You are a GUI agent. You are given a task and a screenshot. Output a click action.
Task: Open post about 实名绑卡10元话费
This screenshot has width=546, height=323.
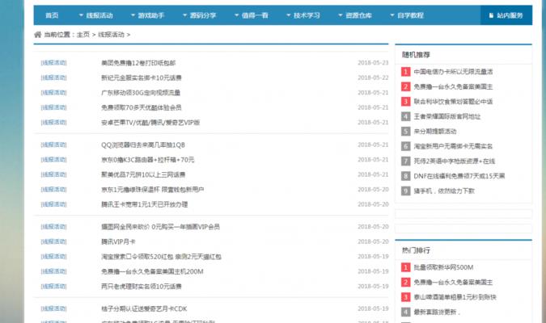click(142, 78)
